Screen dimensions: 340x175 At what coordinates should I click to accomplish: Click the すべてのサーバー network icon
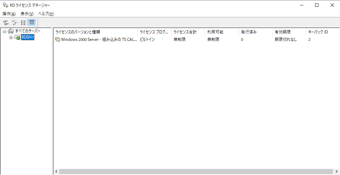(x=11, y=31)
